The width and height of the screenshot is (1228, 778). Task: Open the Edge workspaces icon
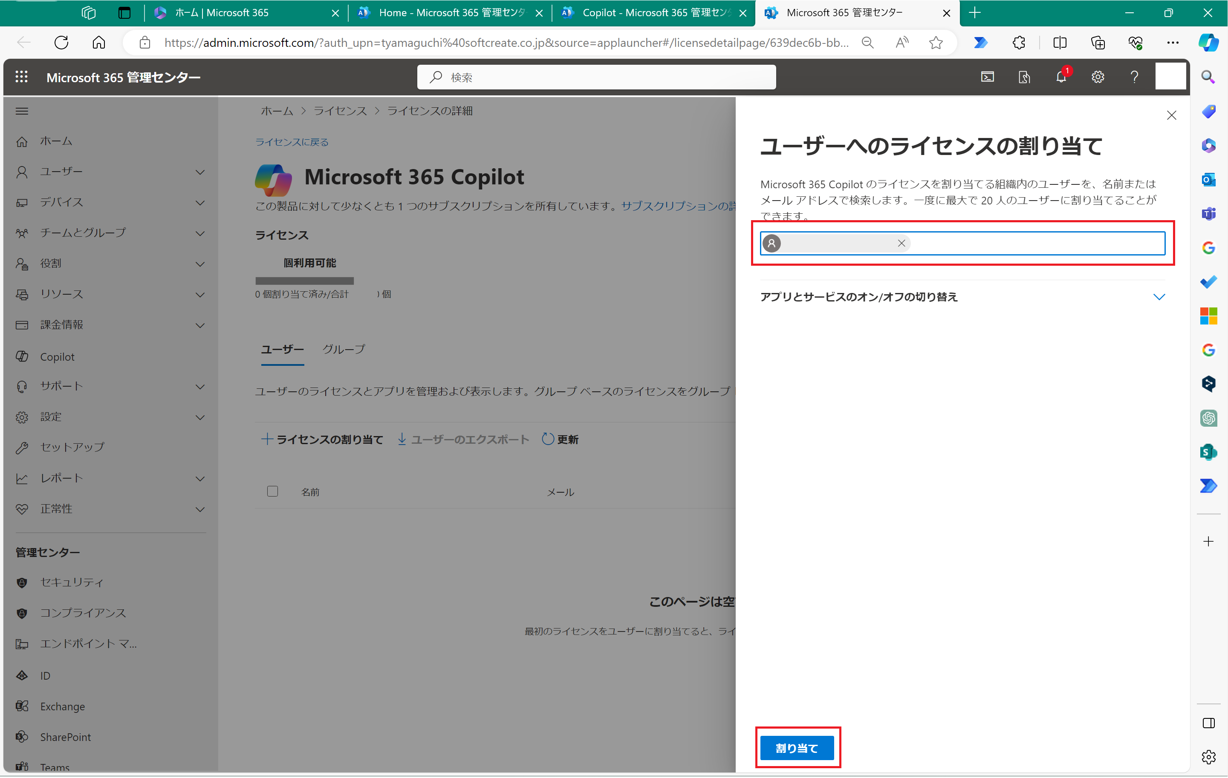(x=88, y=13)
